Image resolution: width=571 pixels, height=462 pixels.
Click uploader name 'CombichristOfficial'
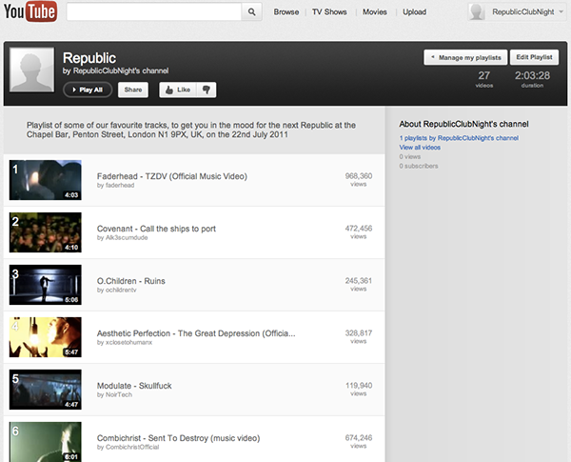(132, 447)
